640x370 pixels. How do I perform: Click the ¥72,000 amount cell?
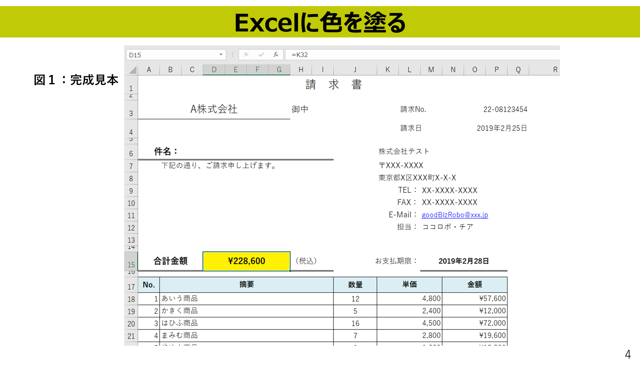coord(475,323)
